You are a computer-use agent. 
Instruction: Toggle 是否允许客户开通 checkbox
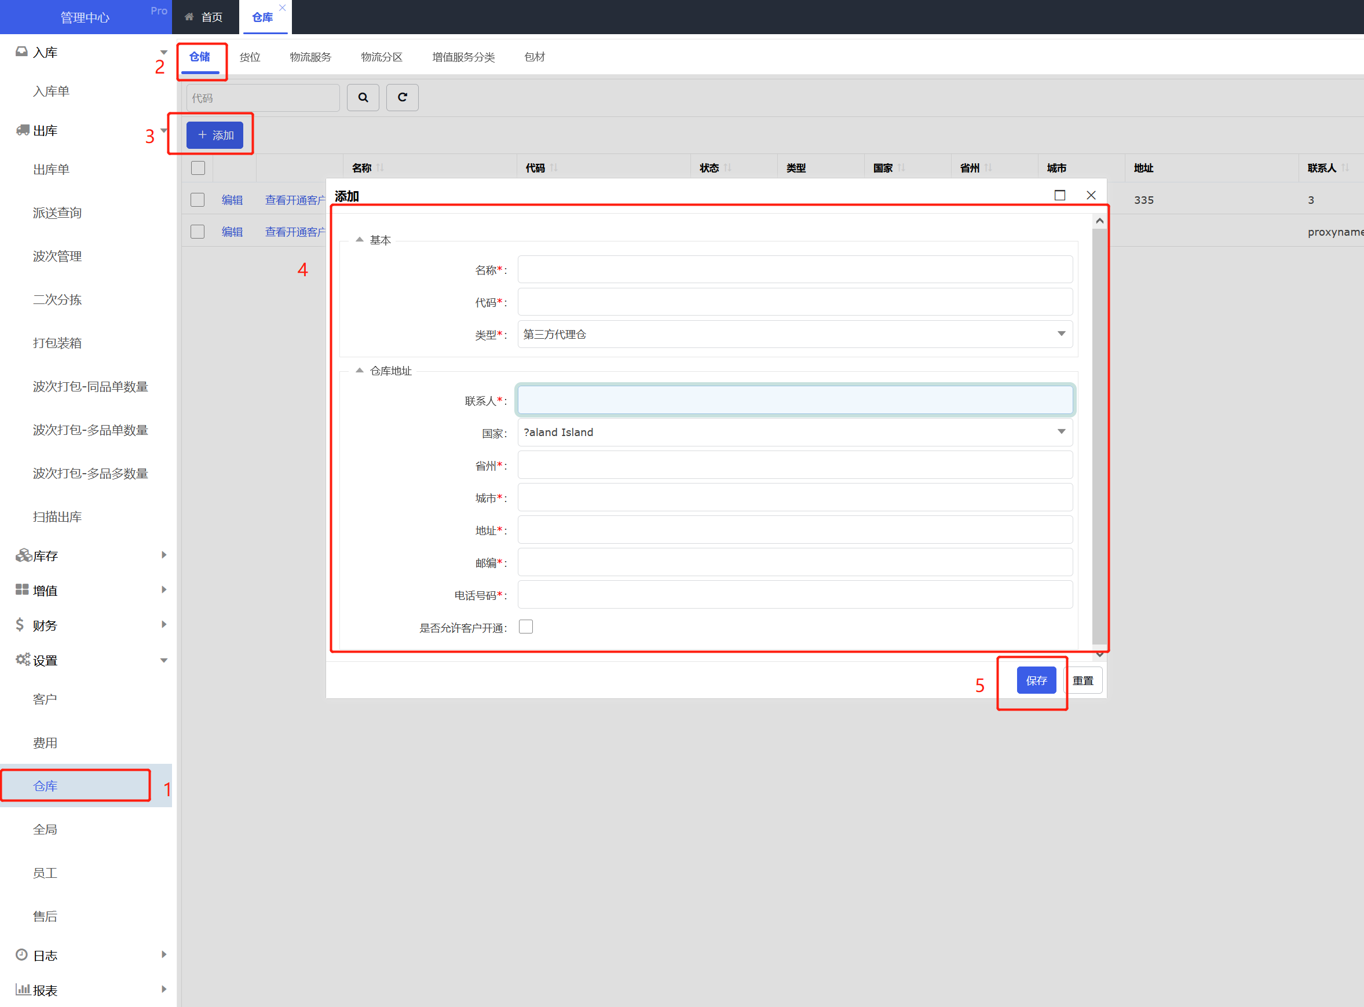[526, 627]
